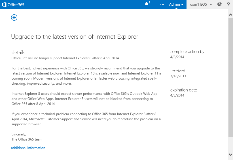Open the additional information link
The image size is (233, 160).
(28, 148)
